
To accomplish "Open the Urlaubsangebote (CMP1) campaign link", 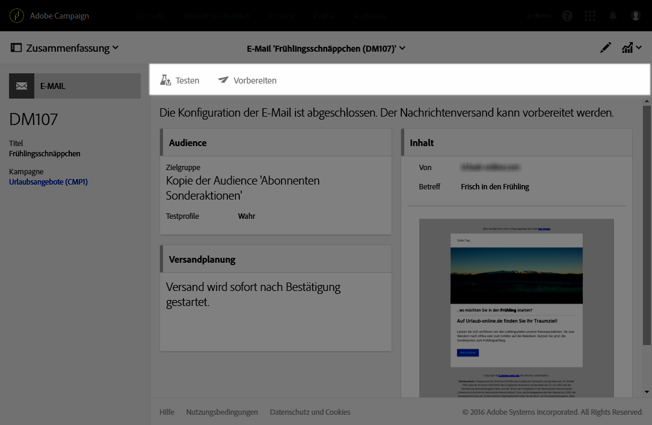I will coord(48,182).
